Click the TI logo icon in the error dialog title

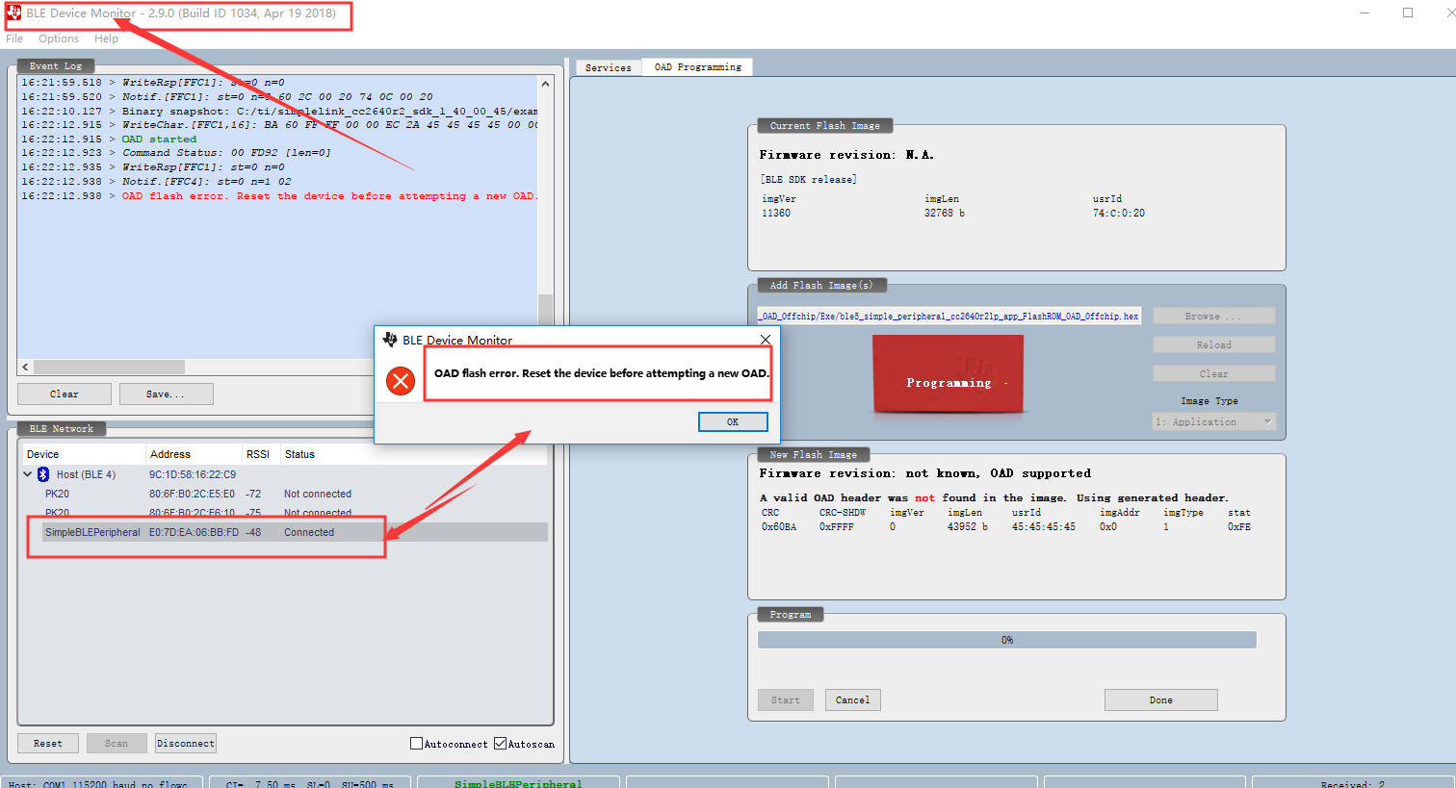coord(390,340)
